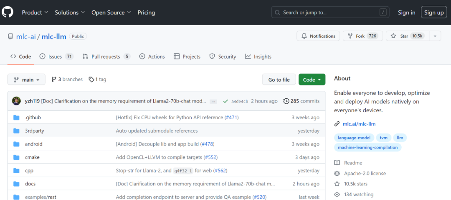Open the main branch selector
The height and width of the screenshot is (200, 451).
[26, 79]
